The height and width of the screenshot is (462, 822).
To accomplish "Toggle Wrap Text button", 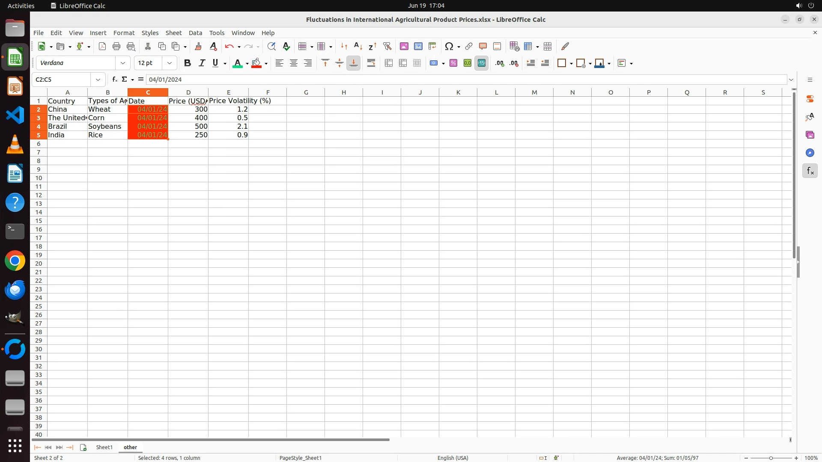I will tap(371, 63).
